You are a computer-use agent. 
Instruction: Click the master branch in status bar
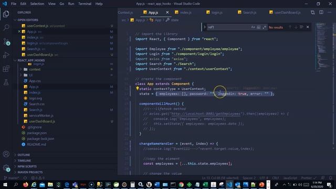click(12, 178)
